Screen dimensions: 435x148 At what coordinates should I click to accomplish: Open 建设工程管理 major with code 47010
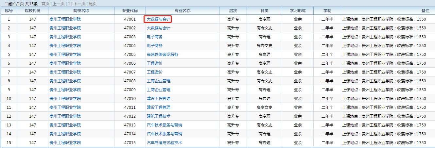158,99
